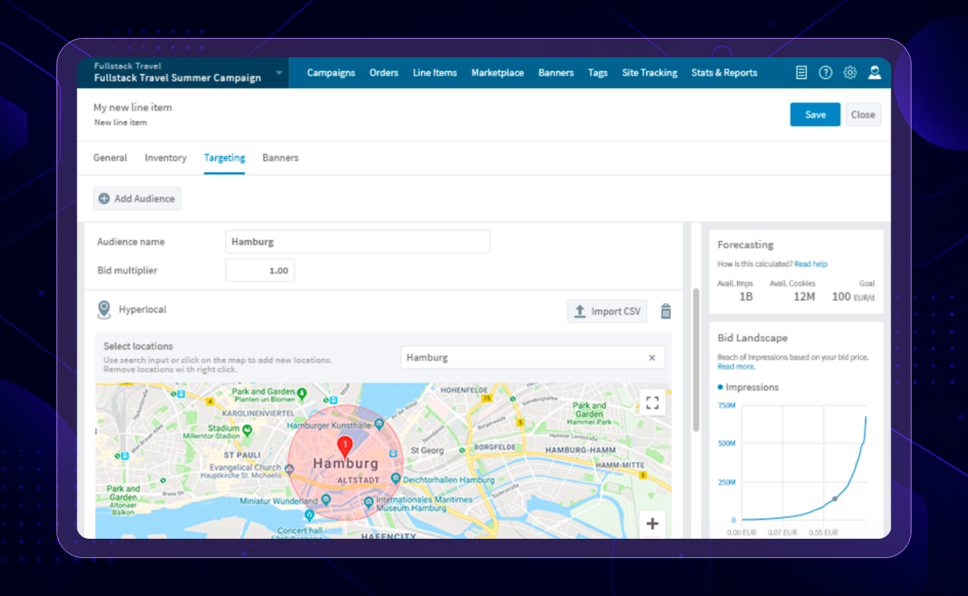The height and width of the screenshot is (596, 968).
Task: Open Site Tracking menu
Action: (x=649, y=73)
